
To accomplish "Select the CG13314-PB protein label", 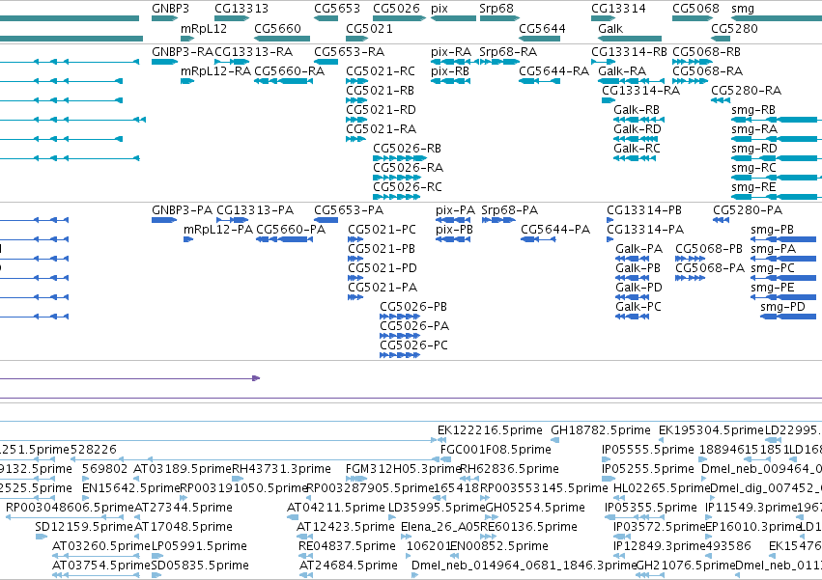I will click(x=644, y=210).
